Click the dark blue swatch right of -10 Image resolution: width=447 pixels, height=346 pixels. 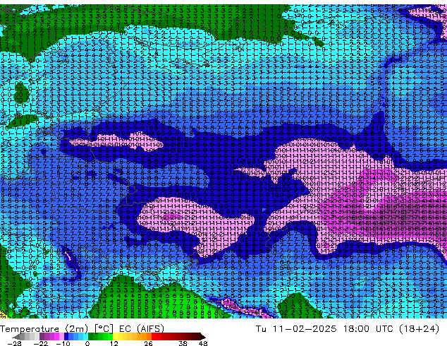tap(66, 336)
